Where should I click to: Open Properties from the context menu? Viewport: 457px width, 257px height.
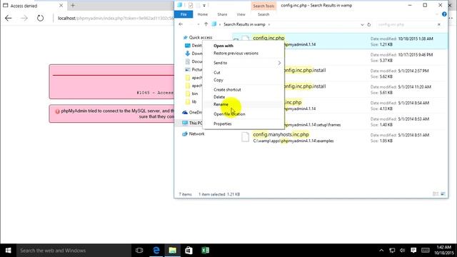222,124
